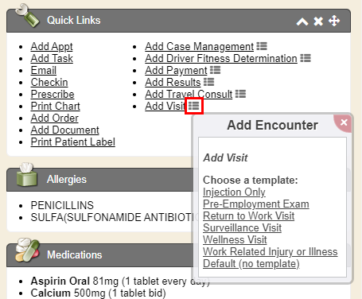Open template list icon beside Add Travel Consult
The width and height of the screenshot is (362, 299).
pyautogui.click(x=240, y=94)
